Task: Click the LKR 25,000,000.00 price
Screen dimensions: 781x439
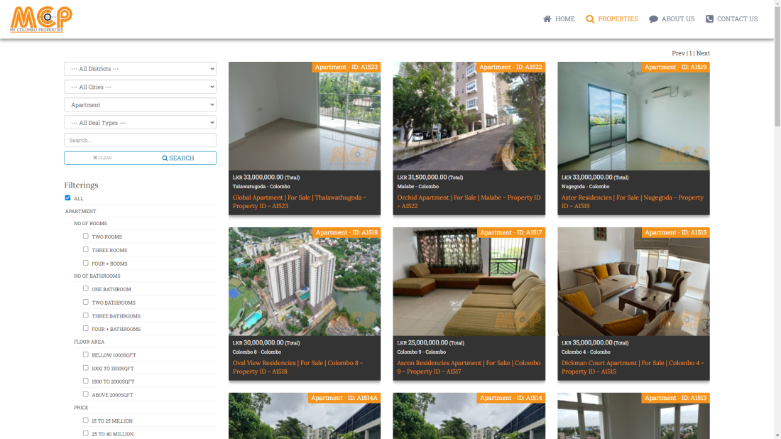Action: tap(430, 343)
